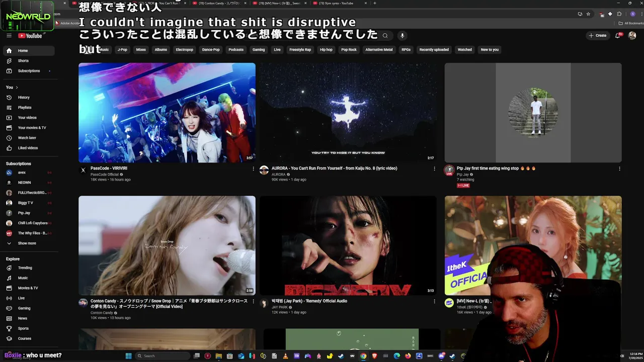
Task: Select the Electropop filter chip
Action: tap(185, 50)
